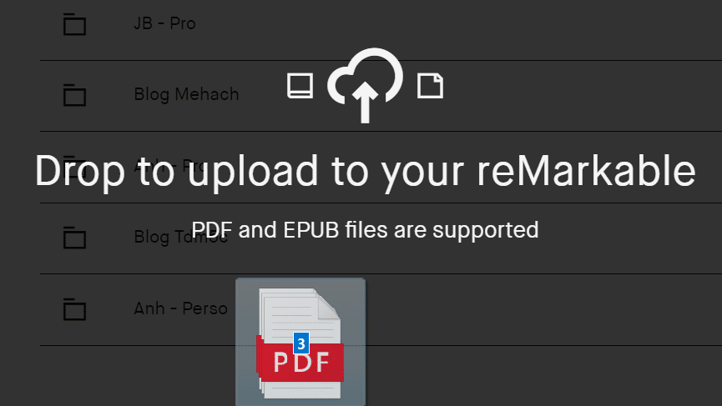
Task: Click the dragged PDF file stack thumbnail
Action: pos(300,342)
